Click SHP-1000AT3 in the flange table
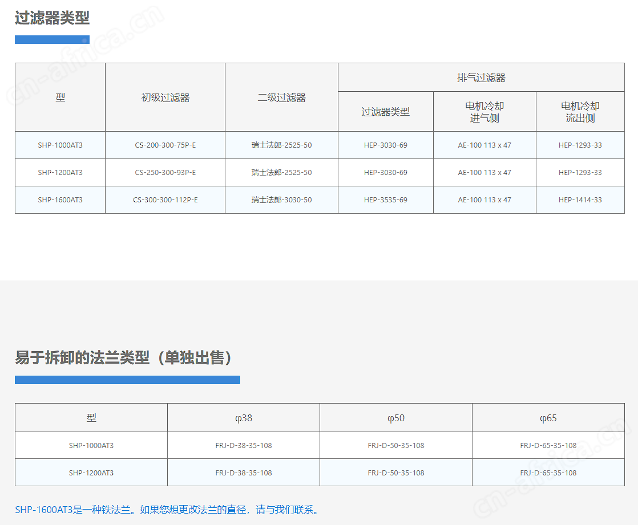 point(91,445)
